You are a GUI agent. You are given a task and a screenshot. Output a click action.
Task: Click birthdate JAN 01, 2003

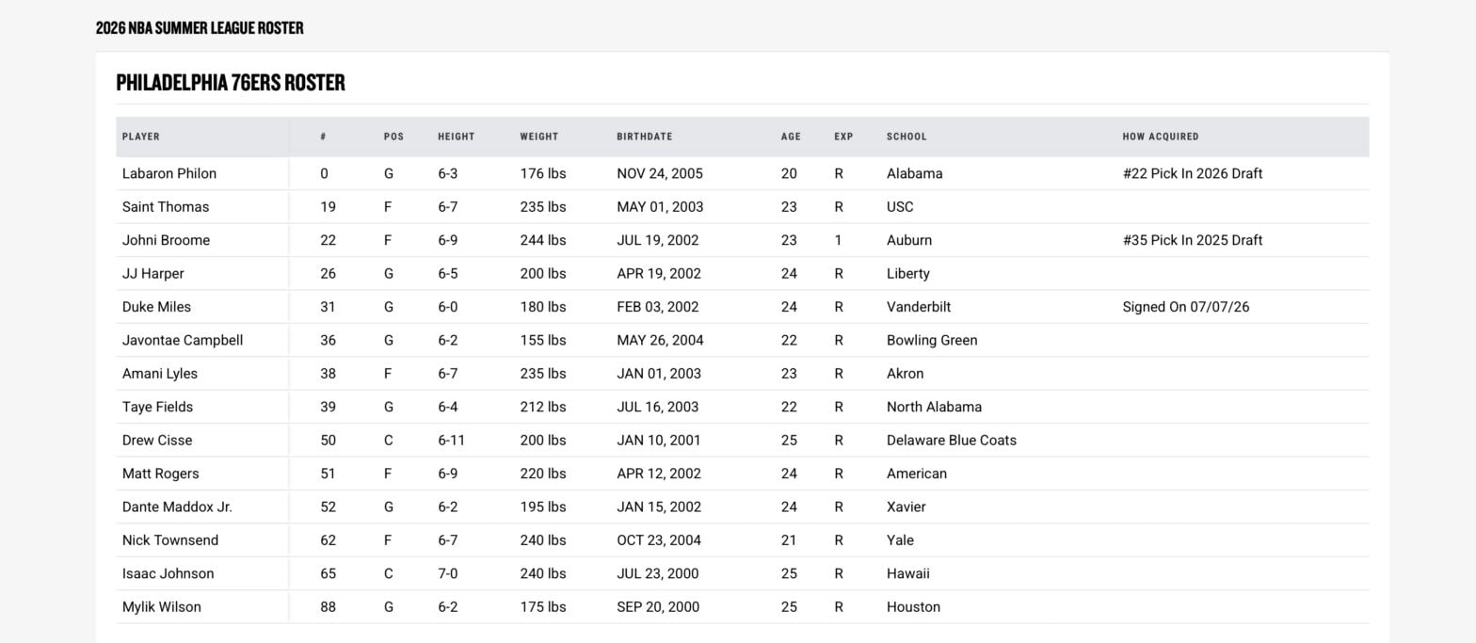click(x=659, y=374)
